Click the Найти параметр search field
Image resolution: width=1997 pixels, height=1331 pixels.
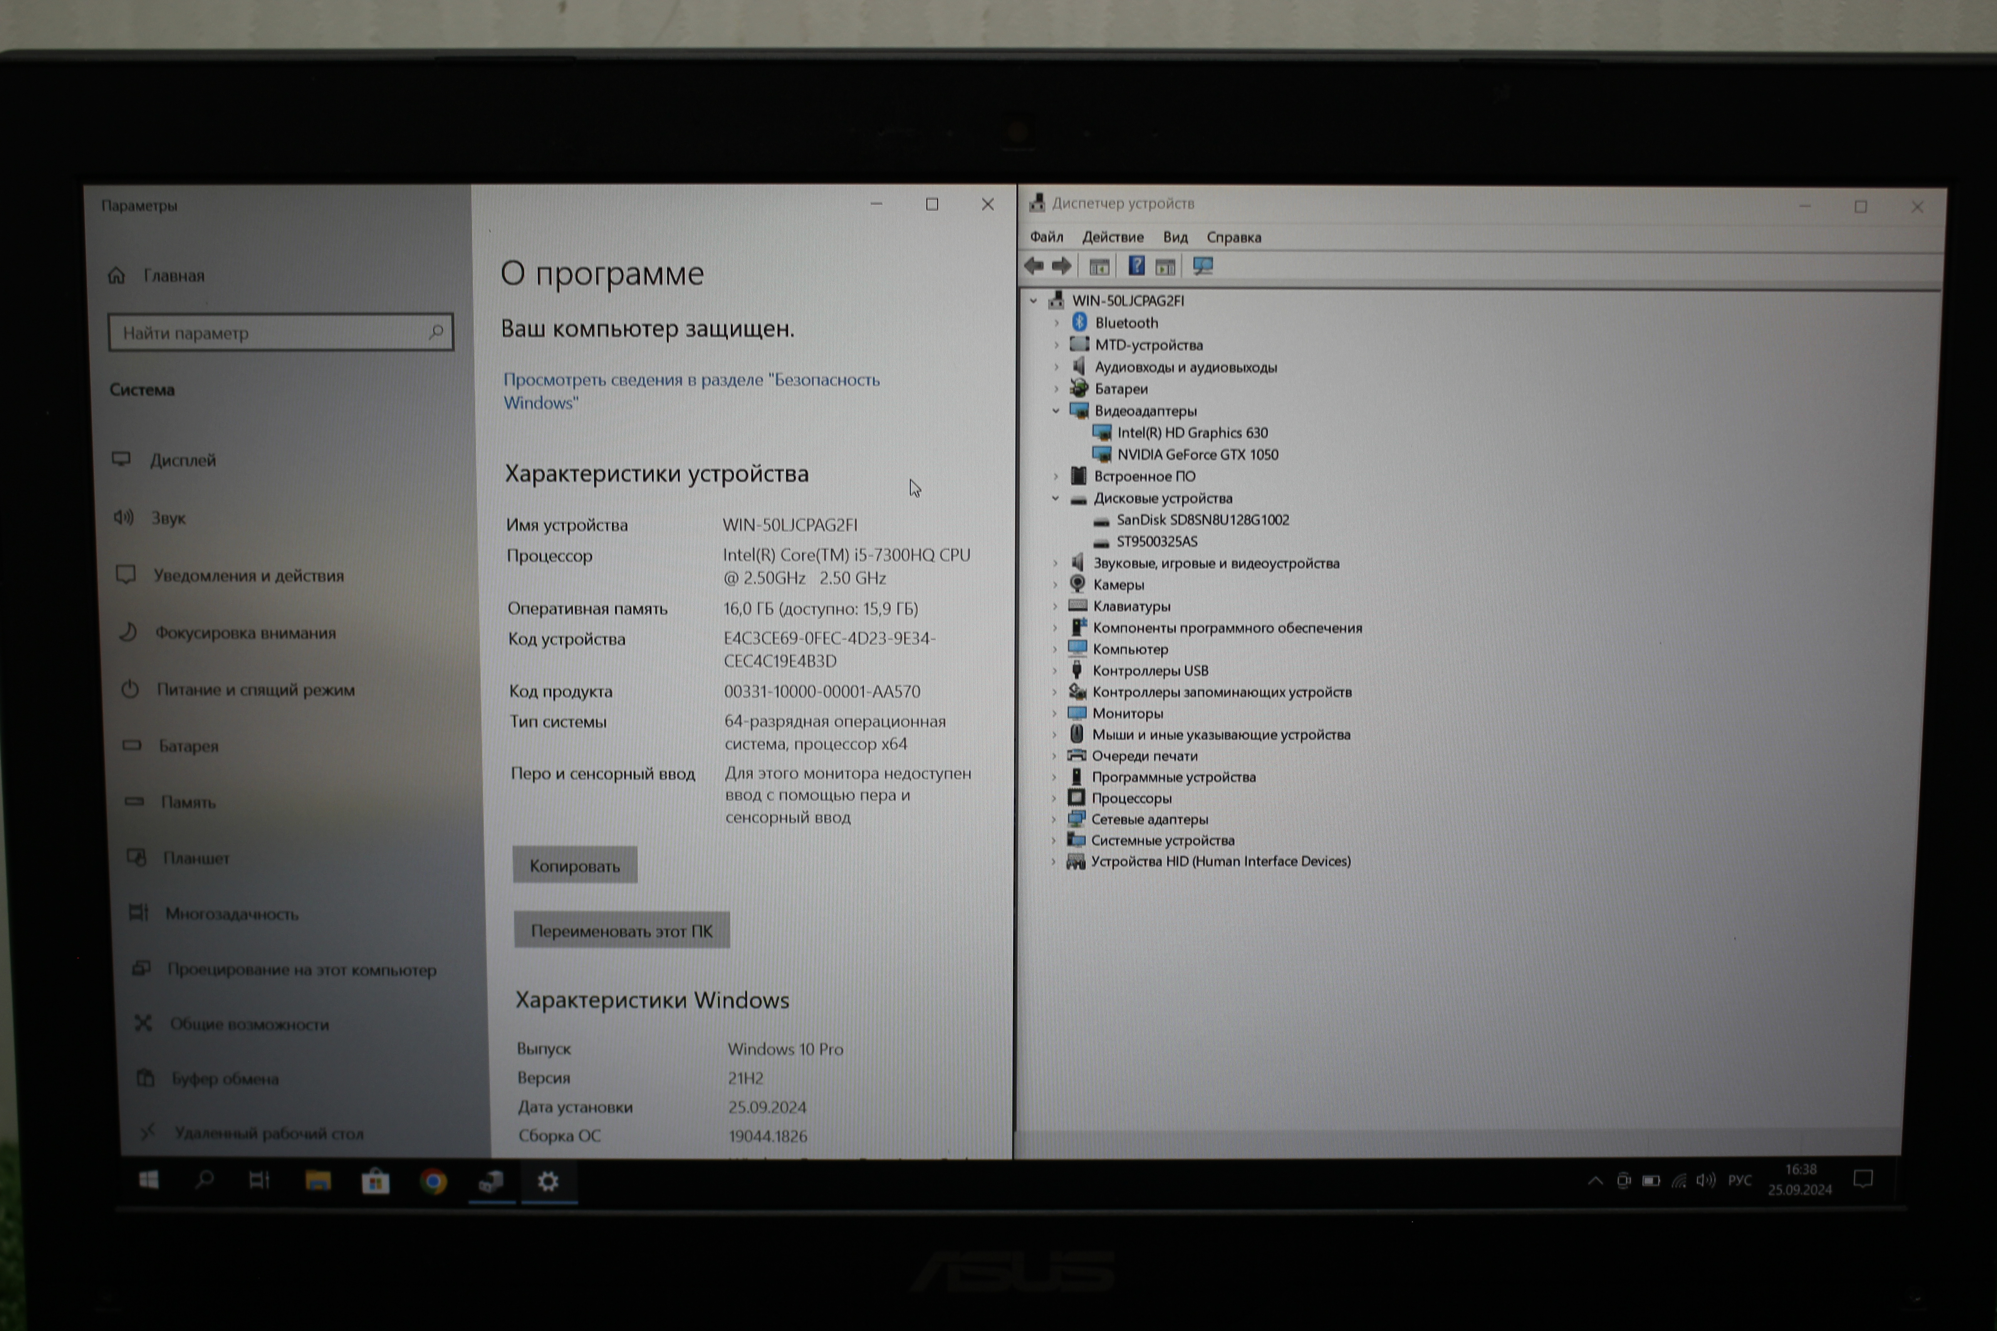point(272,333)
